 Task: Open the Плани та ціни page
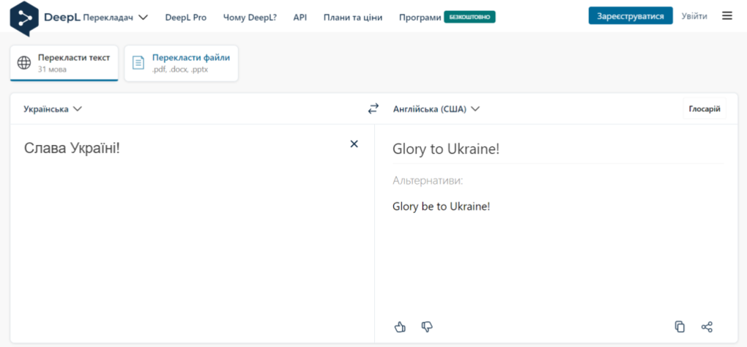(x=352, y=17)
